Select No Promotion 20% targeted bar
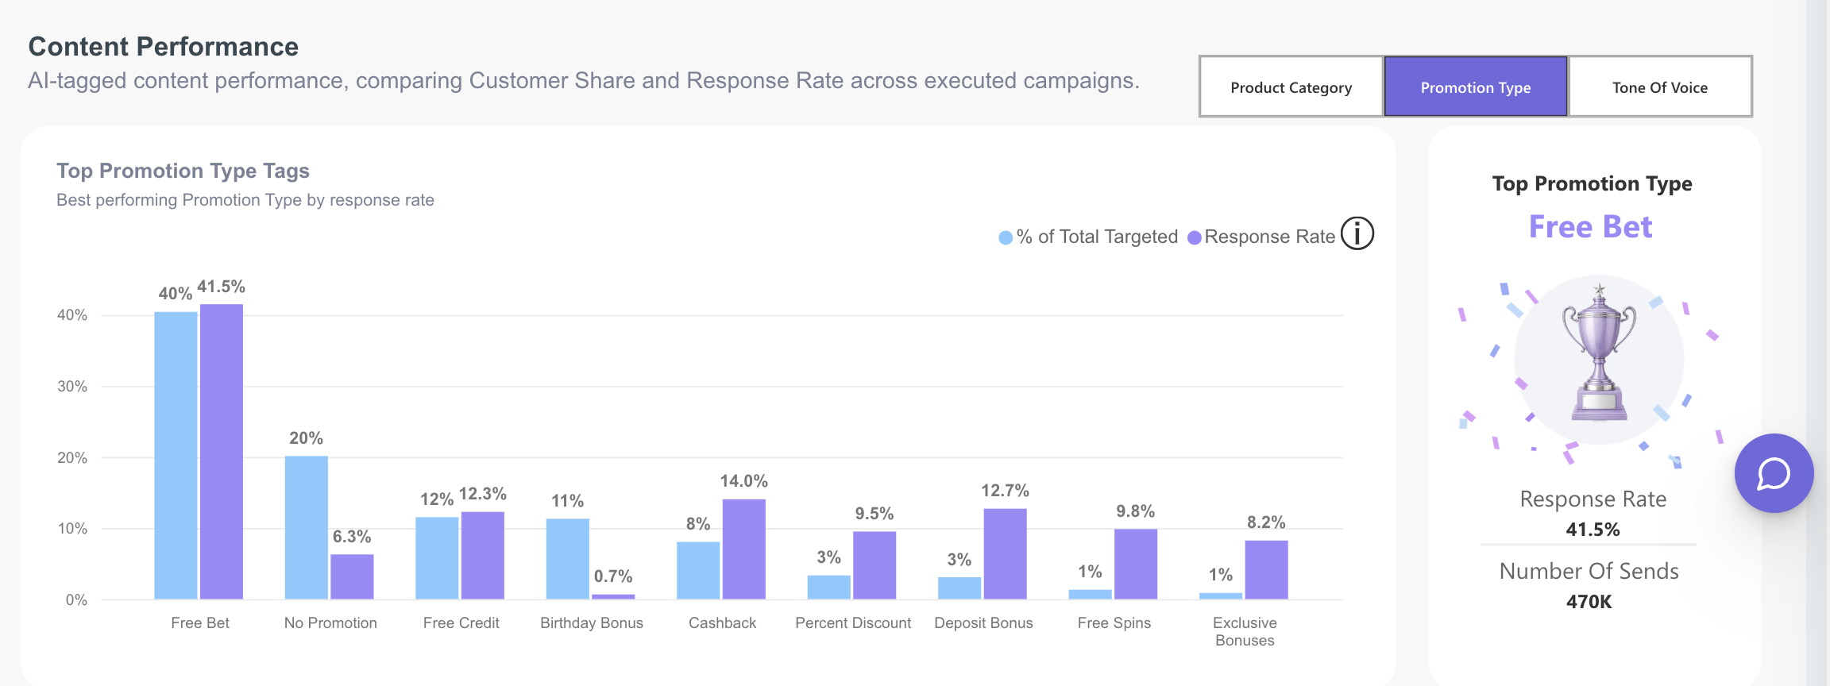The width and height of the screenshot is (1830, 686). coord(307,528)
